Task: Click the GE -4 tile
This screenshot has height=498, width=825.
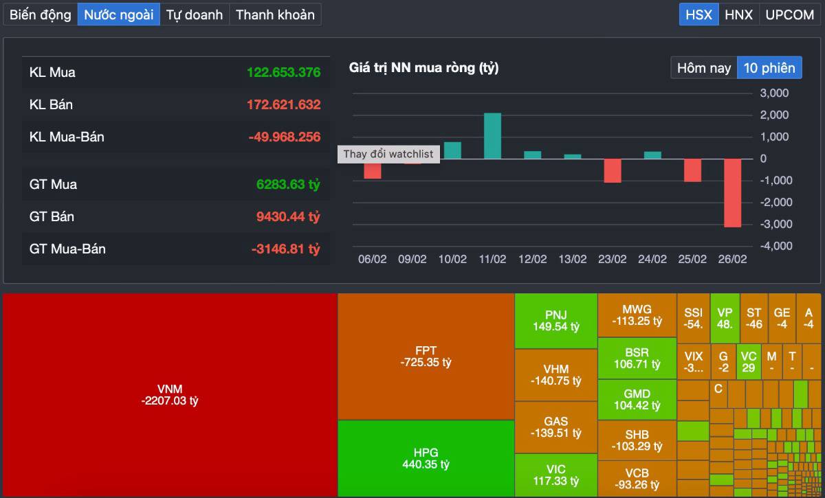Action: tap(782, 318)
